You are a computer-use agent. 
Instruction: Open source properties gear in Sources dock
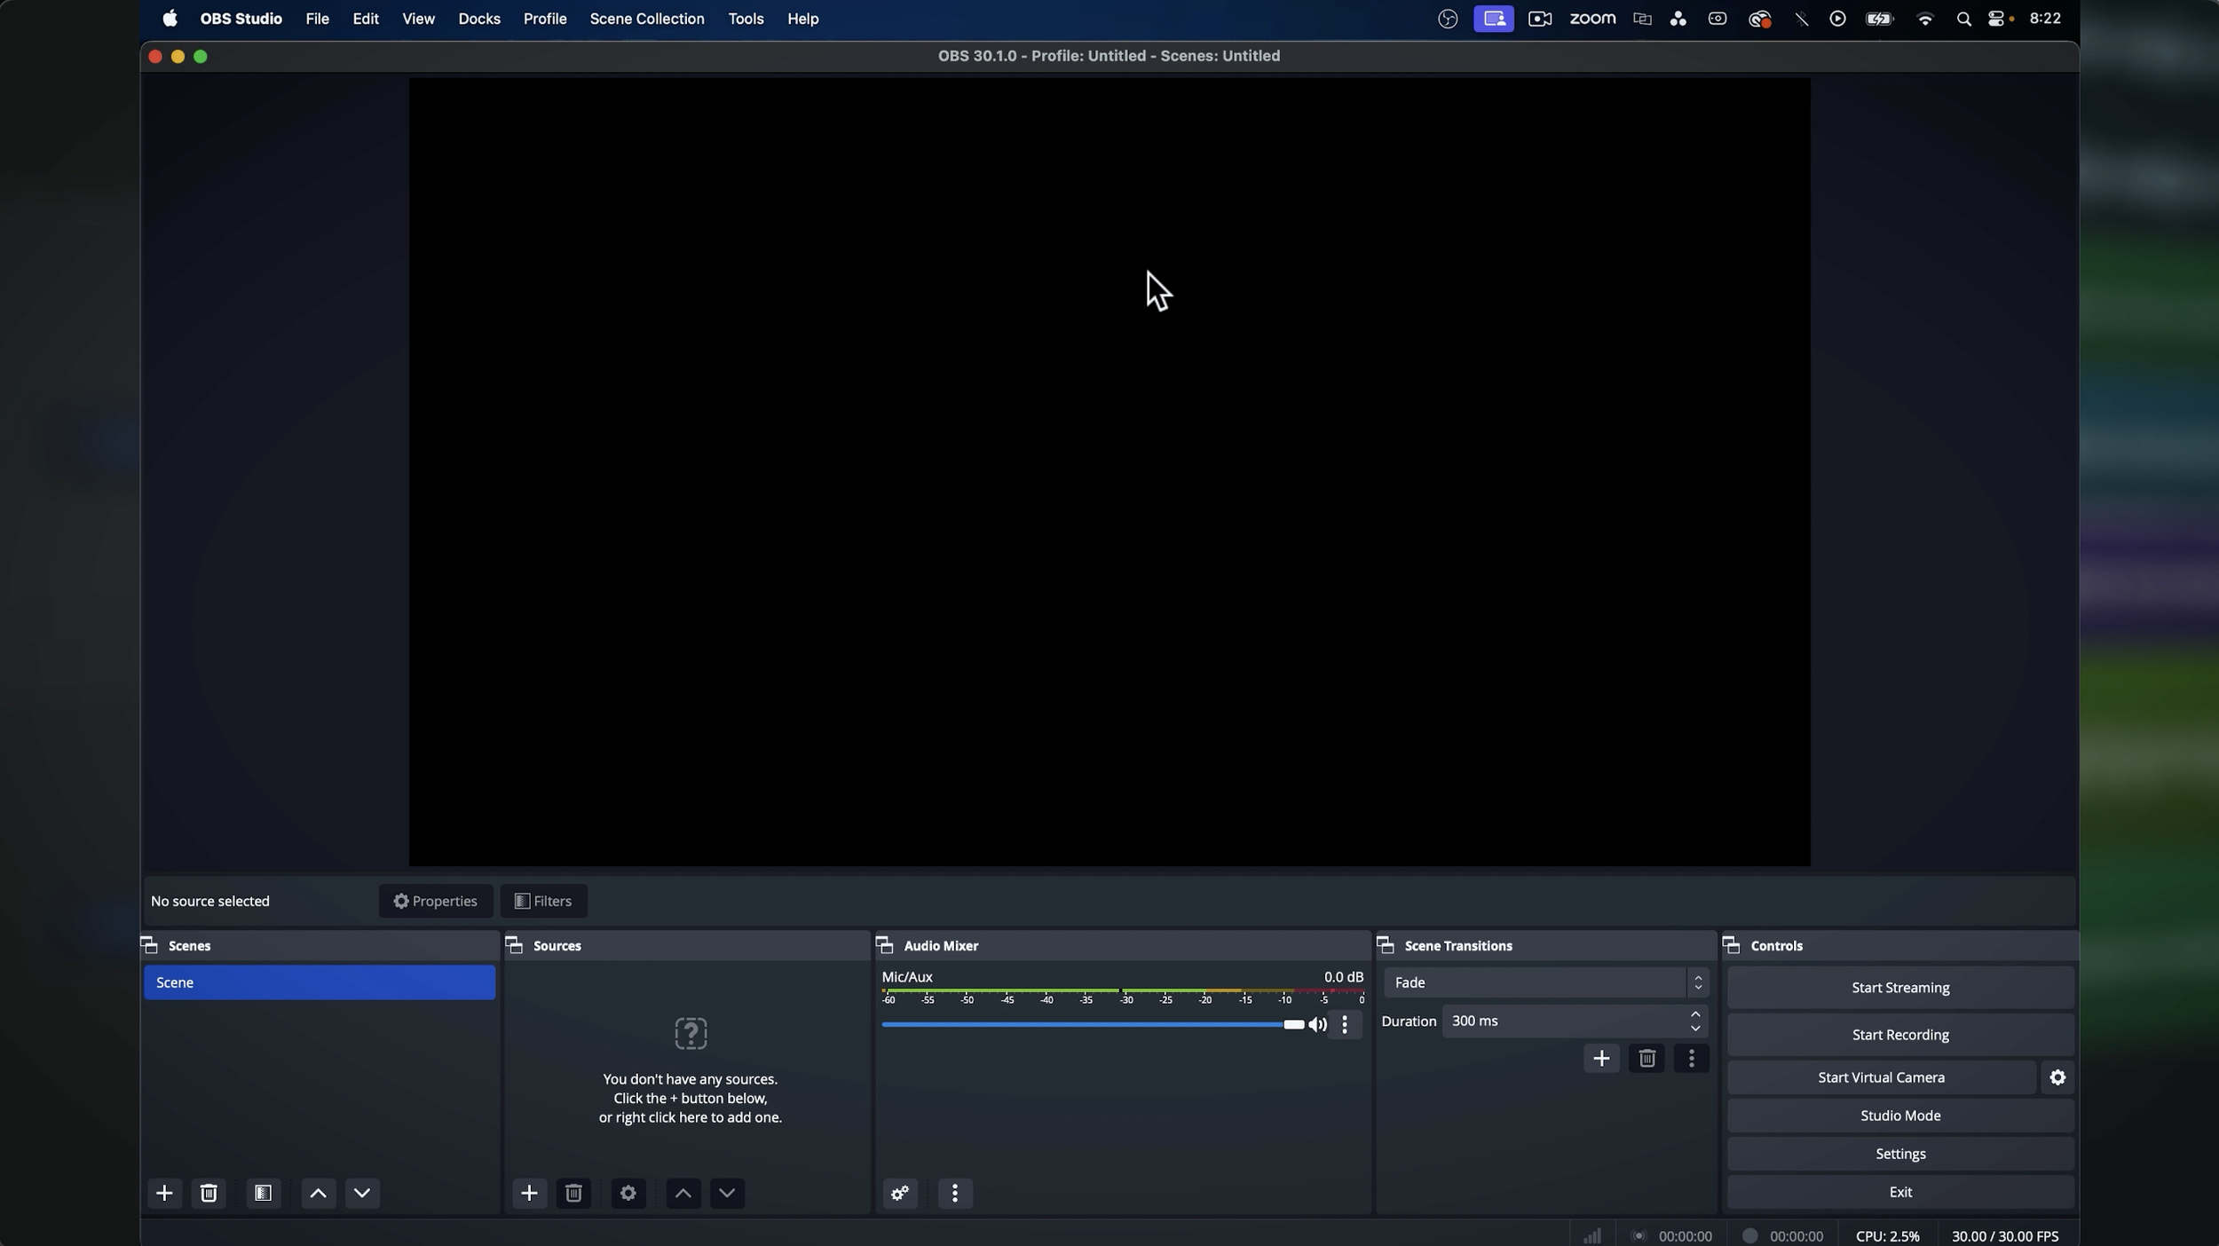pos(628,1194)
